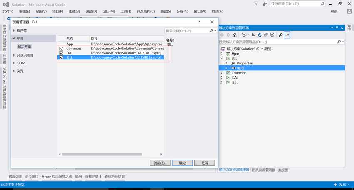Viewport: 354px width, 190px height.
Task: Switch to the 团队资源管理器 tab
Action: 264,170
